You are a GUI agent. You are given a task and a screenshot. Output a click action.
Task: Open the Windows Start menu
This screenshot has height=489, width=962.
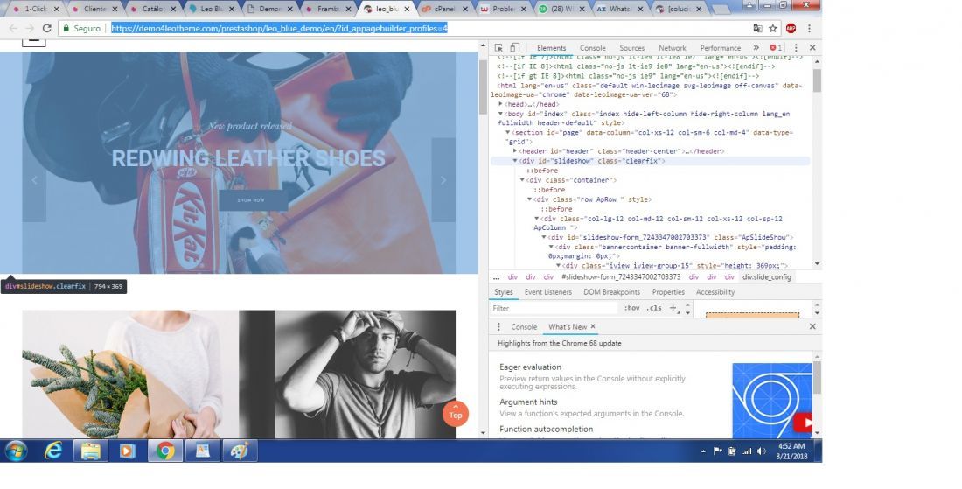point(16,451)
